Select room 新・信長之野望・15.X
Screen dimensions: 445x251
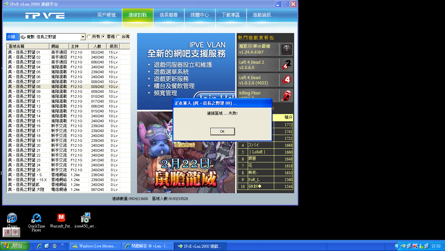63,180
